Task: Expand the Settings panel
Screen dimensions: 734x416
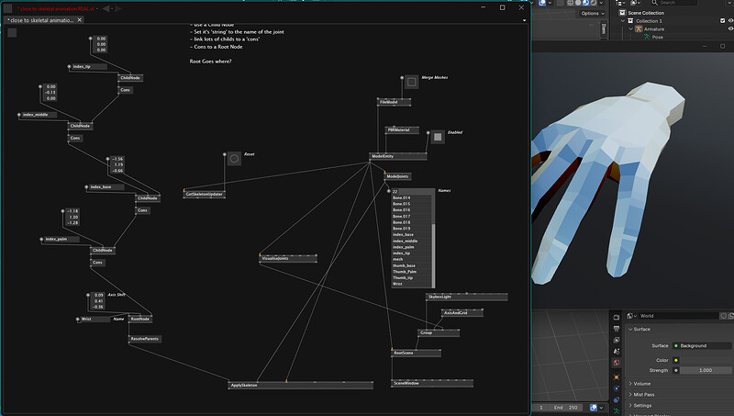Action: coord(630,405)
